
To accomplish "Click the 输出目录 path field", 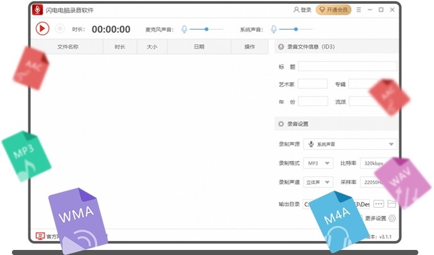I will point(336,205).
